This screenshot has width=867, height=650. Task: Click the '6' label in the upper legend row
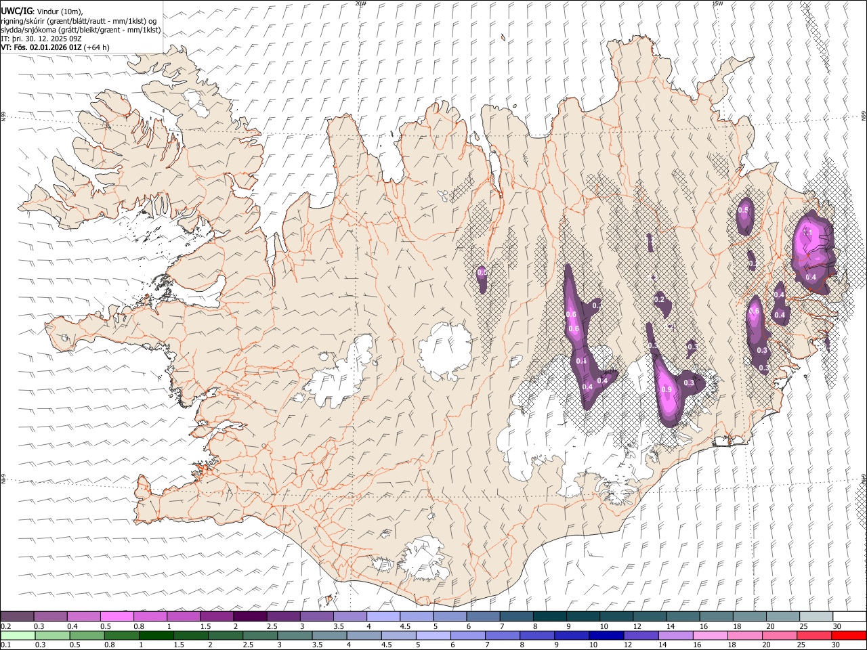(x=469, y=626)
